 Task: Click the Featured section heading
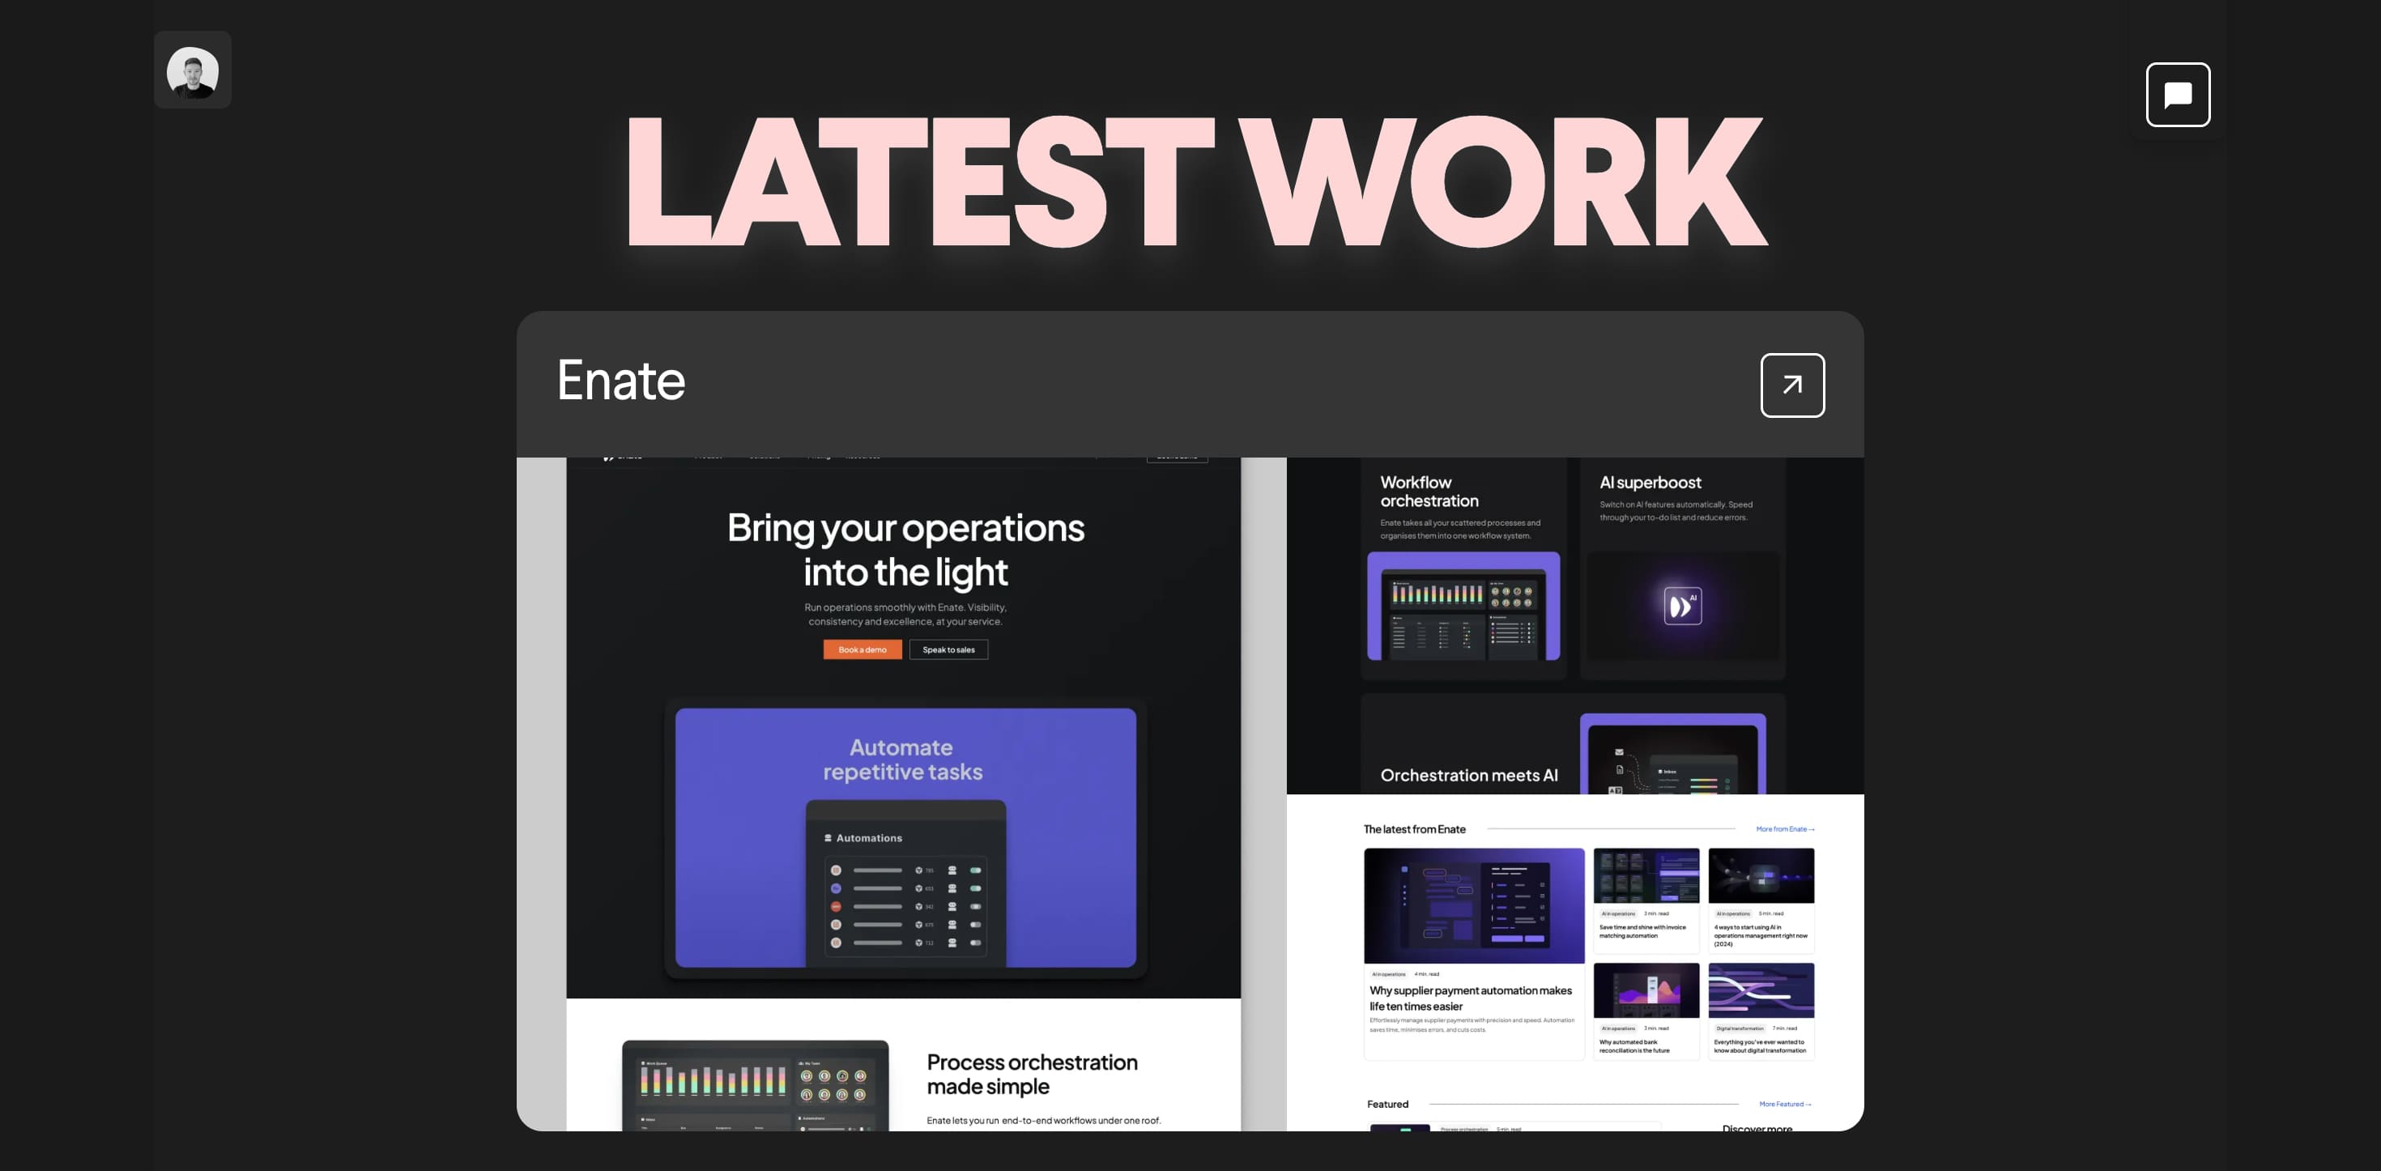(1387, 1105)
